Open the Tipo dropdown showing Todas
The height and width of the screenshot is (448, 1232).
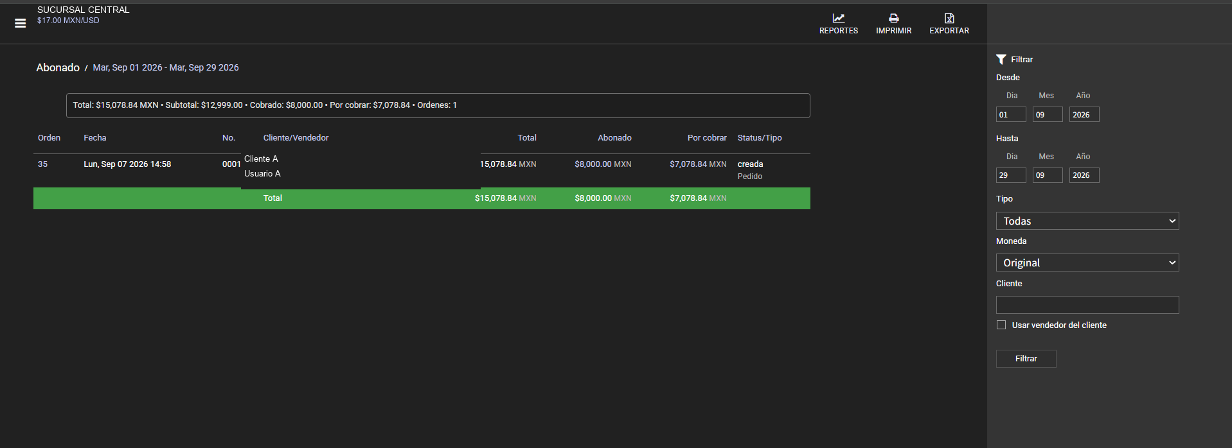click(1087, 221)
